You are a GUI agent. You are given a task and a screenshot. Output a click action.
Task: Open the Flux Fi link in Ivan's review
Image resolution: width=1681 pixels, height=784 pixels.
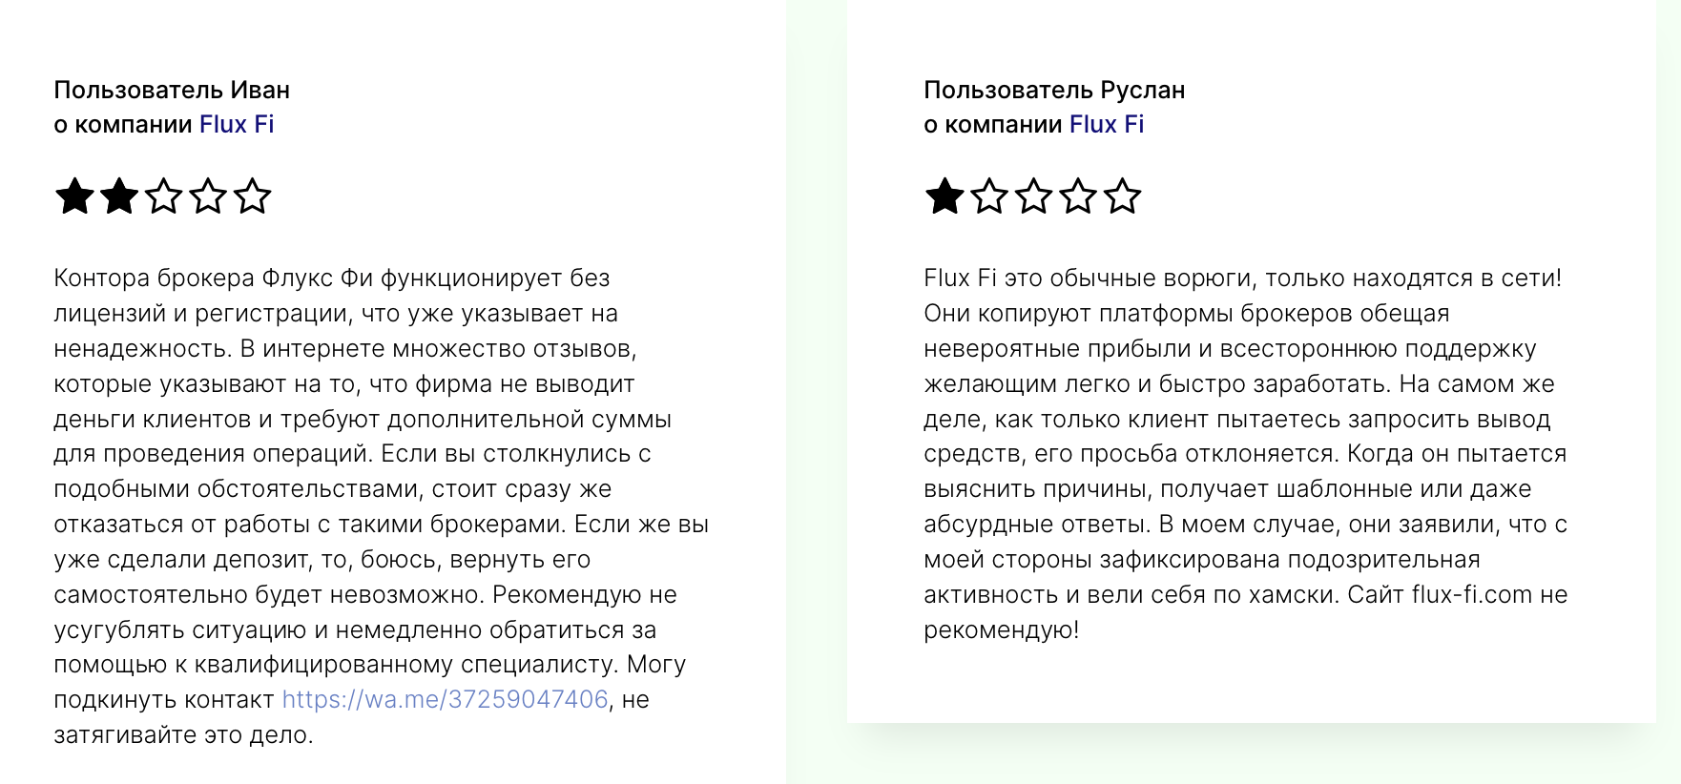click(237, 124)
